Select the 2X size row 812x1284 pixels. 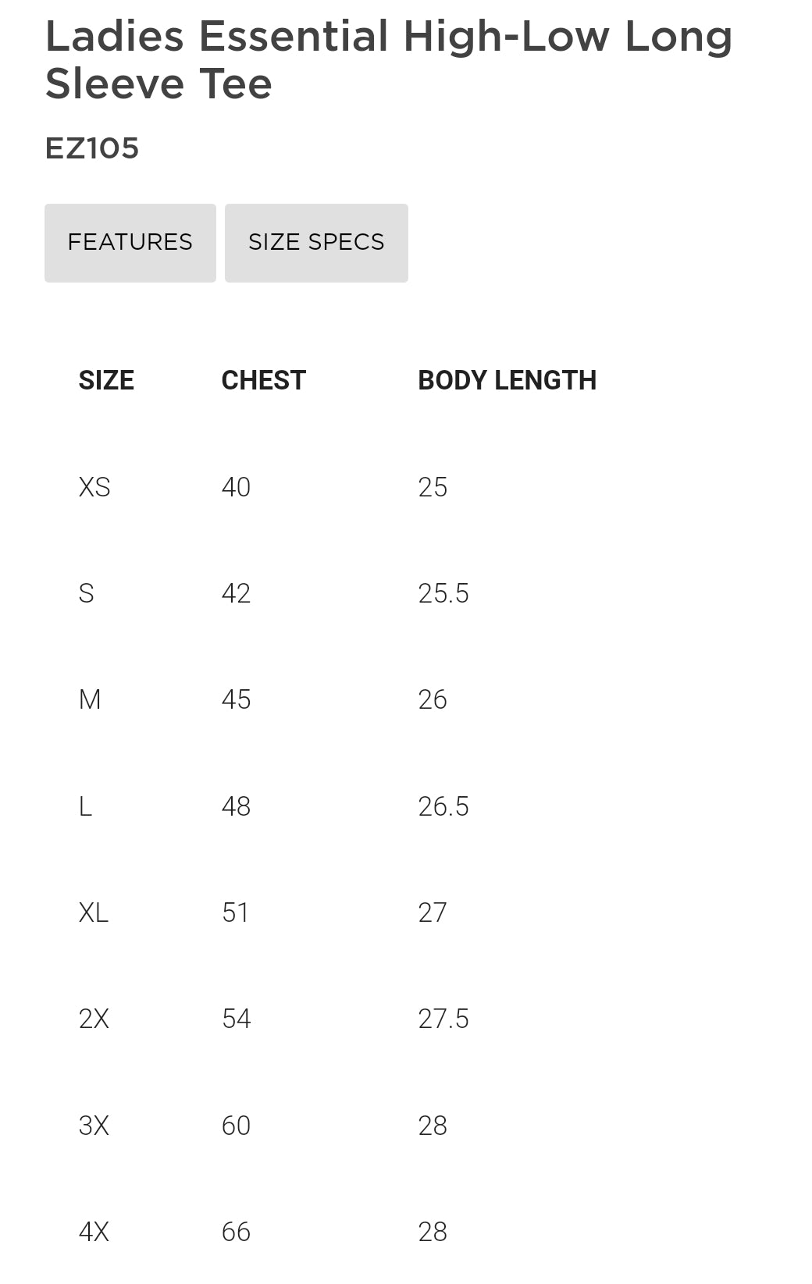pos(94,1019)
